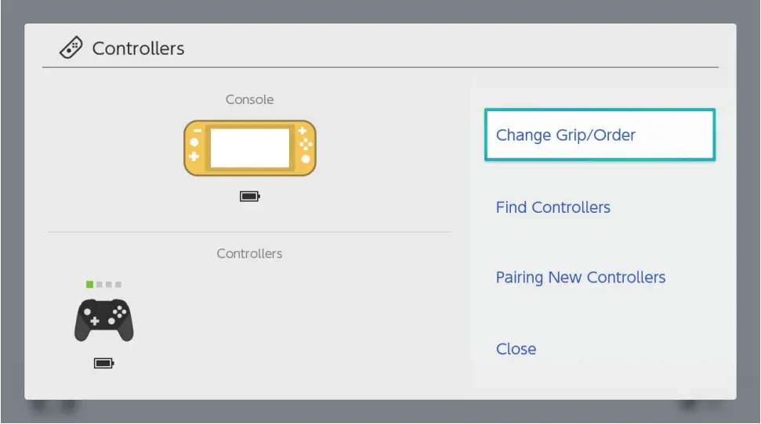This screenshot has width=761, height=424.
Task: Click the Controllers title text in the header
Action: [x=138, y=49]
